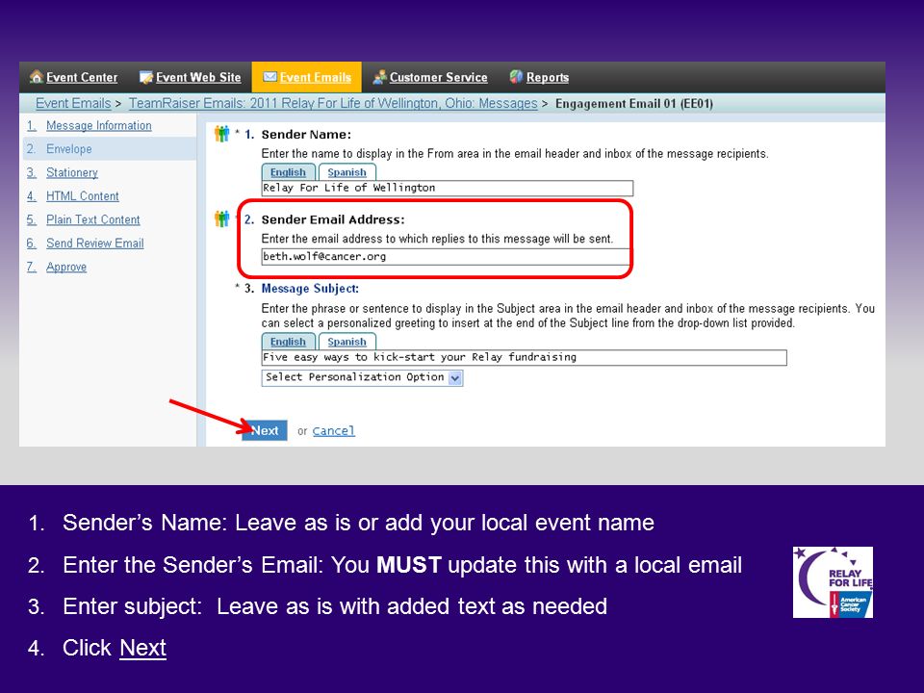924x693 pixels.
Task: Click the breadcrumb text Engagement Email 01 (EE01)
Action: click(634, 104)
